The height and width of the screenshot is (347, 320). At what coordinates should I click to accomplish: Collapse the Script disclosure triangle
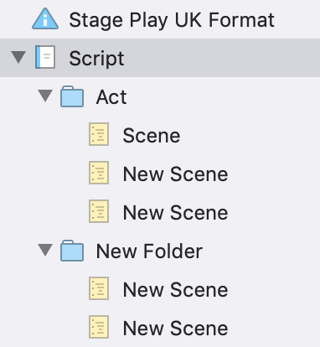pyautogui.click(x=18, y=57)
